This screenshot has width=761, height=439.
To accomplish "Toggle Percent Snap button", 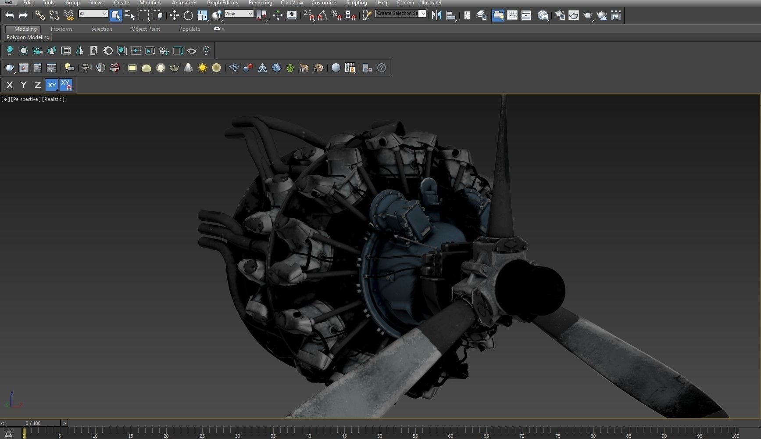I will 336,15.
